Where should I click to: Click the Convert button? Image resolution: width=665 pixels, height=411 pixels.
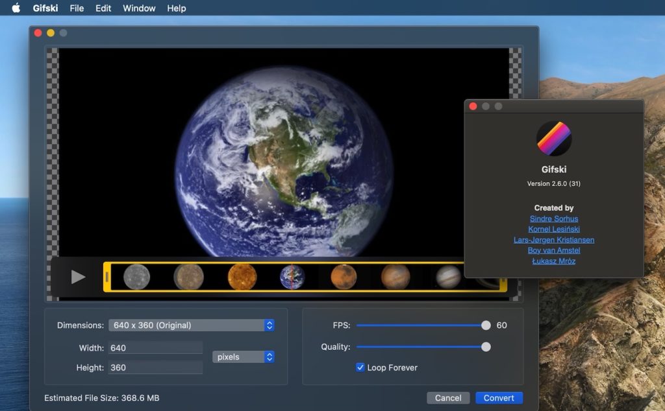pyautogui.click(x=499, y=398)
